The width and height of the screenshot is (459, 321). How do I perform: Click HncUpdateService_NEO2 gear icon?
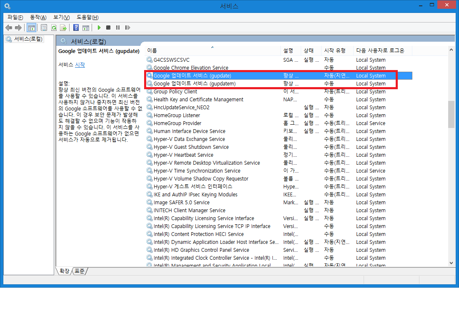click(149, 107)
